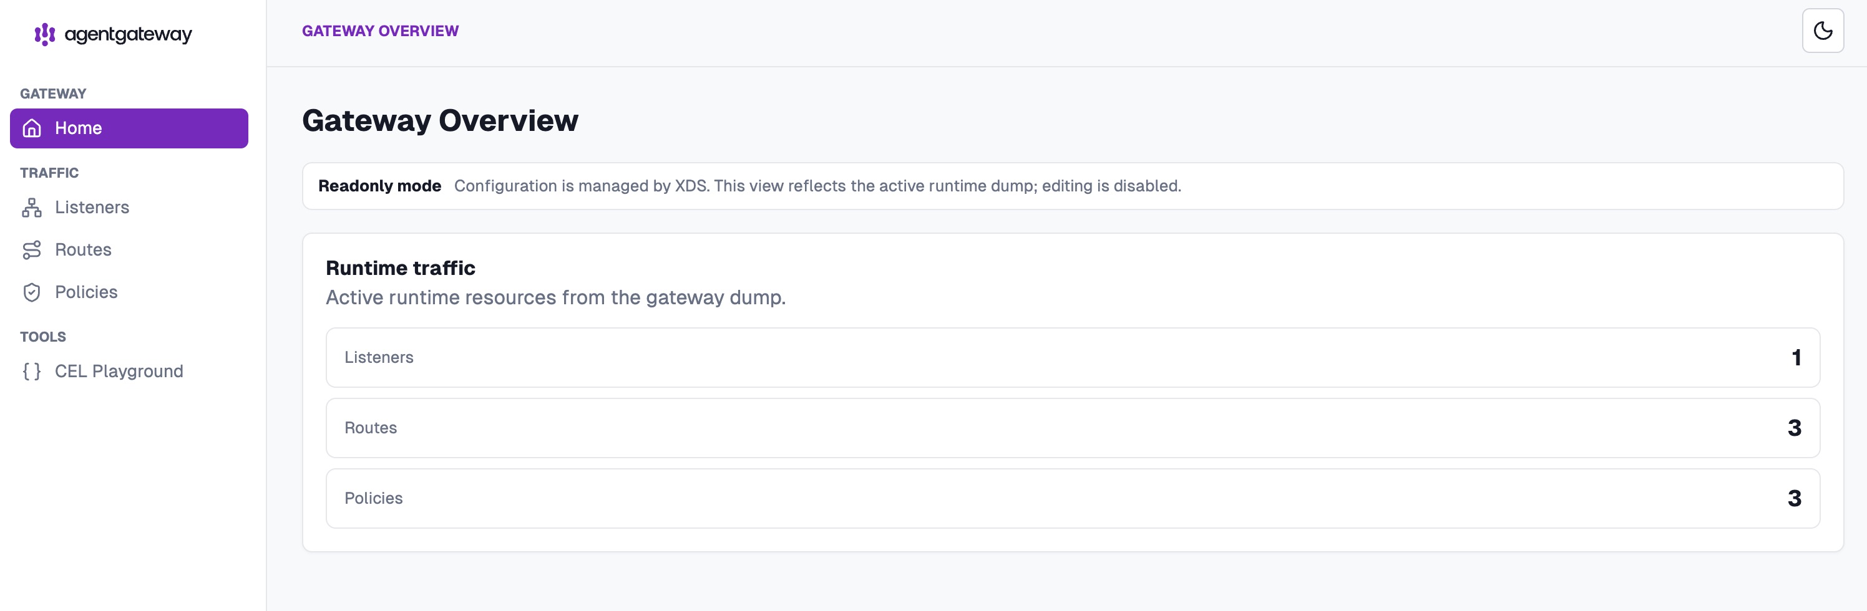Open the CEL Playground tool
Image resolution: width=1867 pixels, height=611 pixels.
[129, 372]
